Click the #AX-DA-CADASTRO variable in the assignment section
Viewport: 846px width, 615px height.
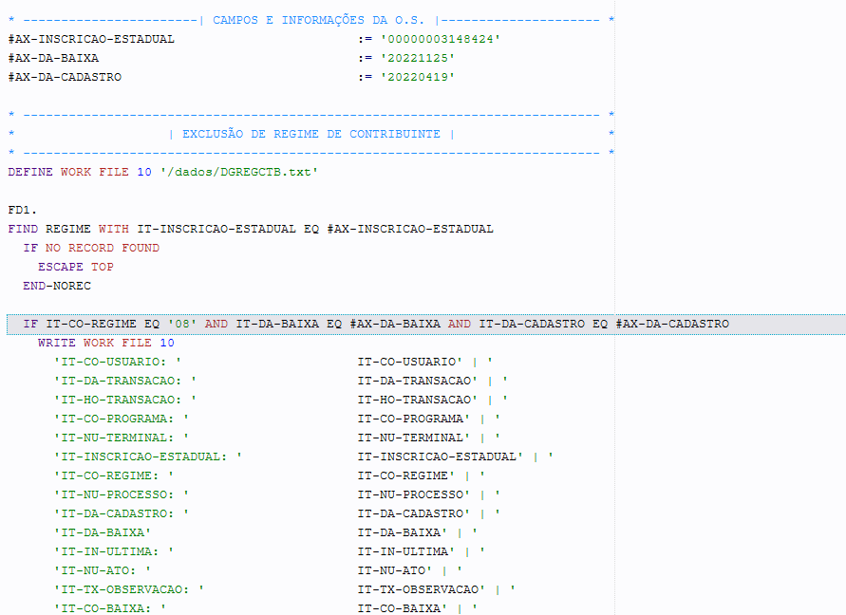click(65, 77)
